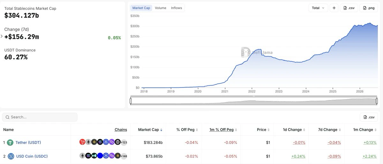
Task: Download chart as .png
Action: [369, 8]
